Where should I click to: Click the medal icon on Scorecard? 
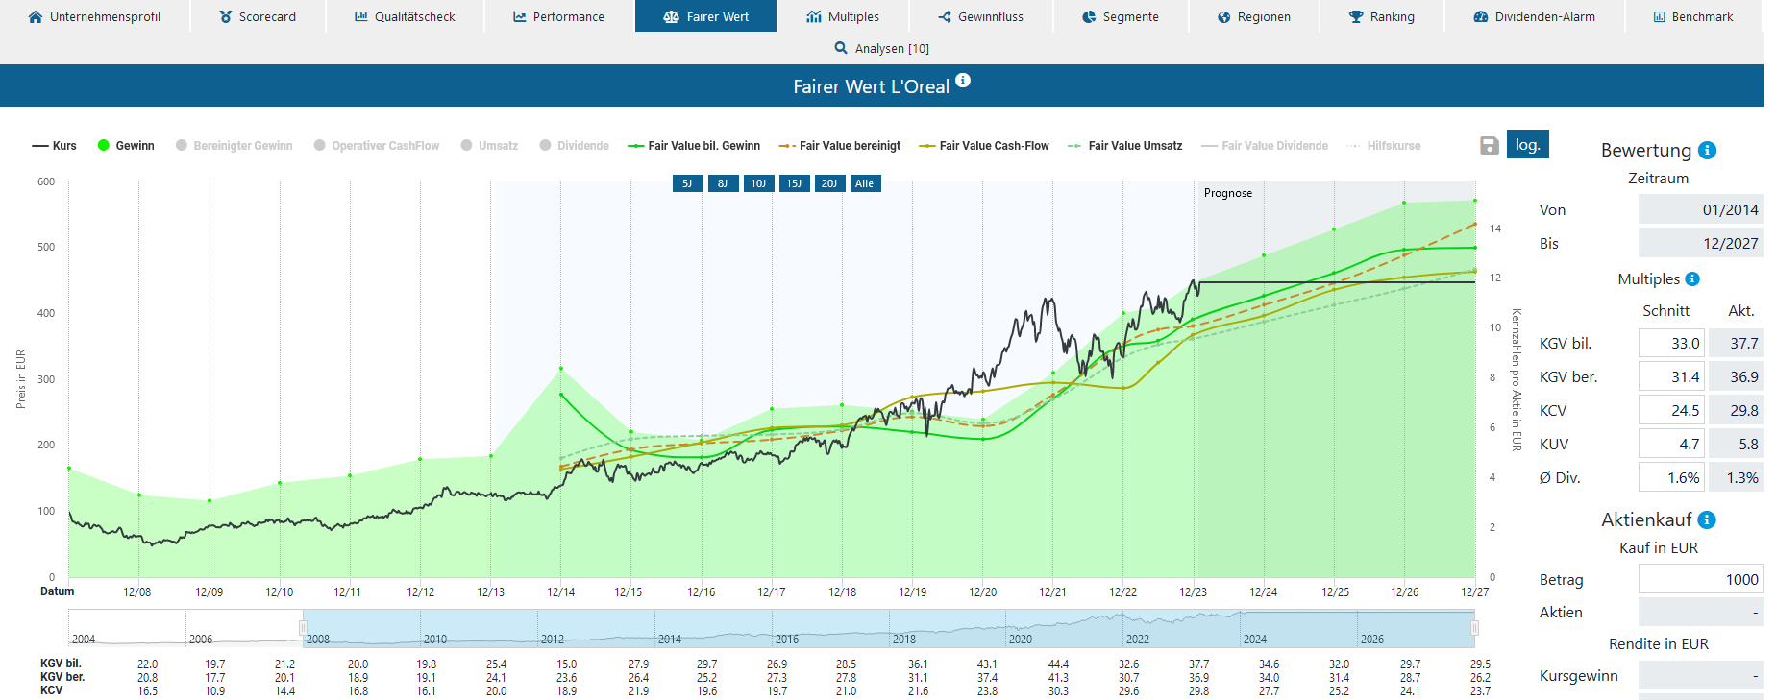point(226,16)
